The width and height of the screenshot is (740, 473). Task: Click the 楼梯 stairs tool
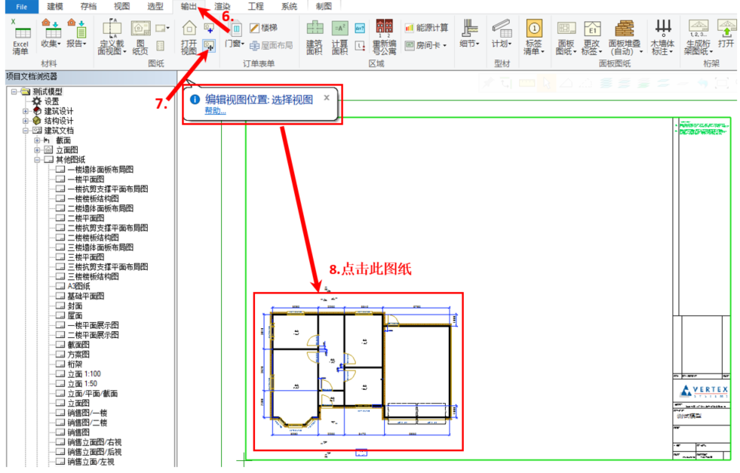coord(263,28)
